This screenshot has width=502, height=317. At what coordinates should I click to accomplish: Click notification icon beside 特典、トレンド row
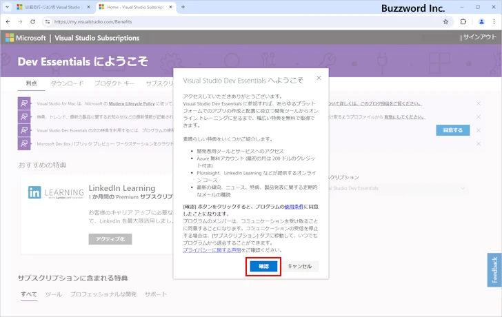point(24,116)
